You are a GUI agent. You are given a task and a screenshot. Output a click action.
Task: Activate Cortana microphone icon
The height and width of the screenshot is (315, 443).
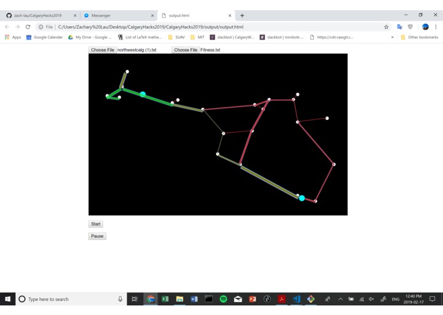click(x=120, y=299)
